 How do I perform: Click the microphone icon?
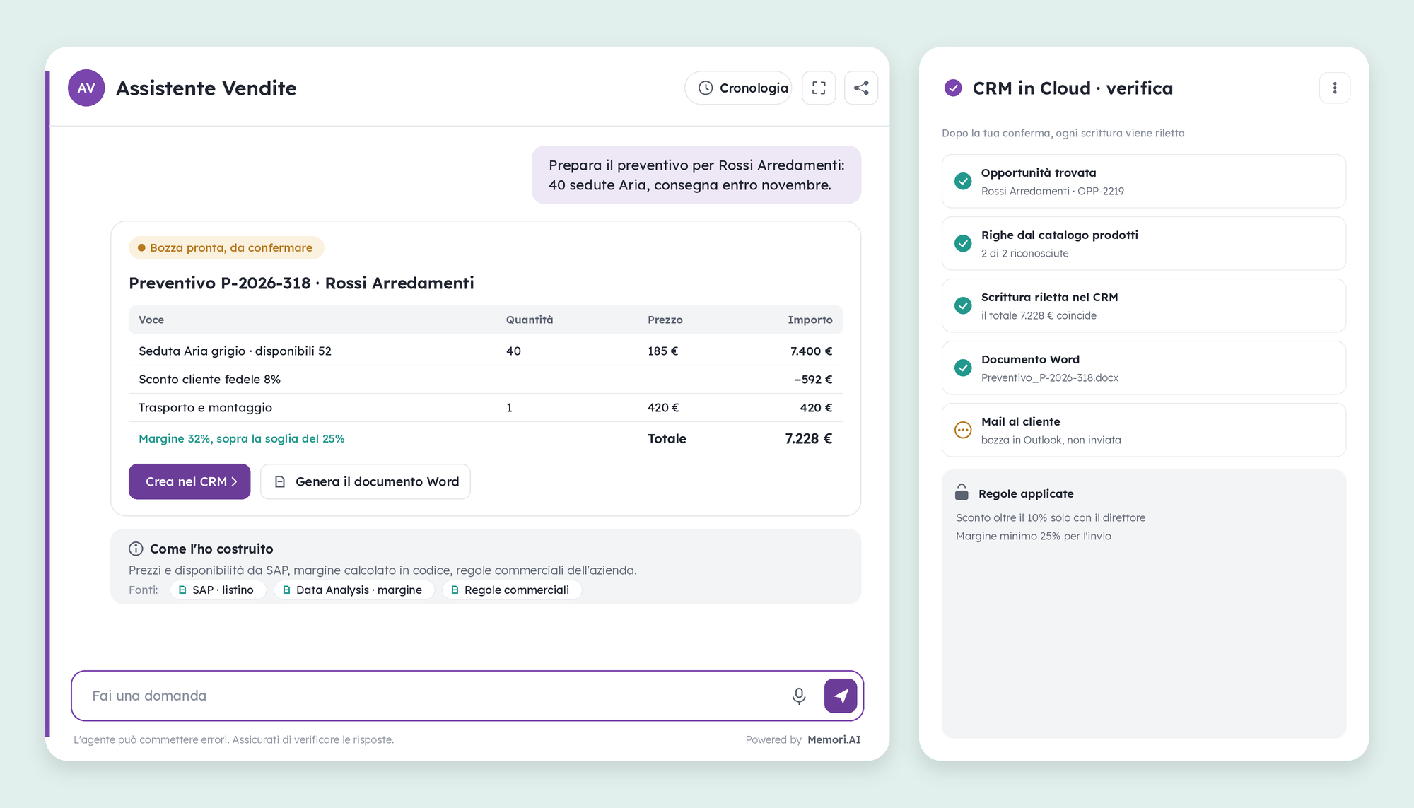[x=799, y=696]
